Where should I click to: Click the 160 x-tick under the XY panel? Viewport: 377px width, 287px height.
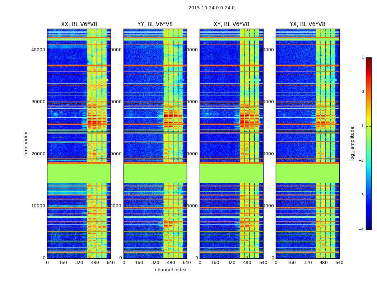coord(215,263)
